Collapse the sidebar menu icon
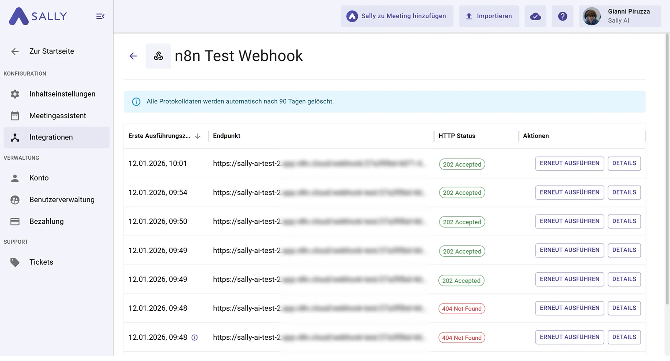This screenshot has height=361, width=670. (100, 16)
